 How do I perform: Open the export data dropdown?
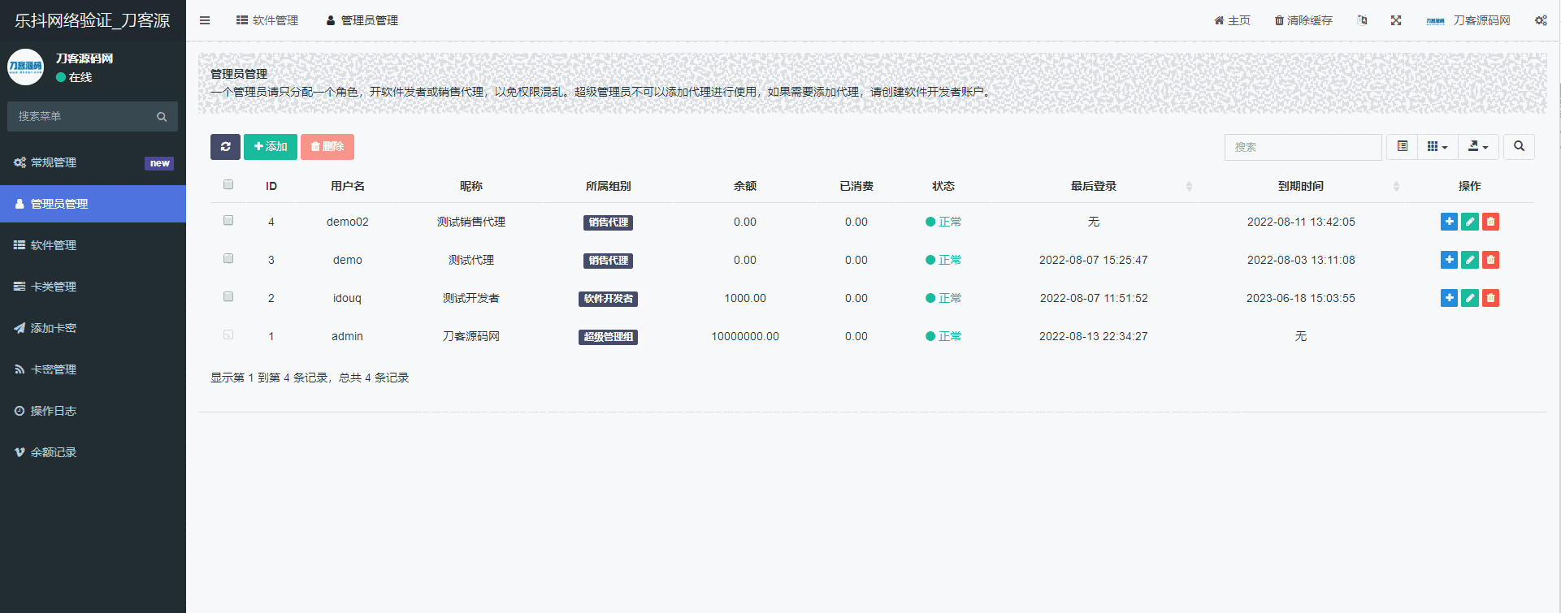pyautogui.click(x=1477, y=147)
